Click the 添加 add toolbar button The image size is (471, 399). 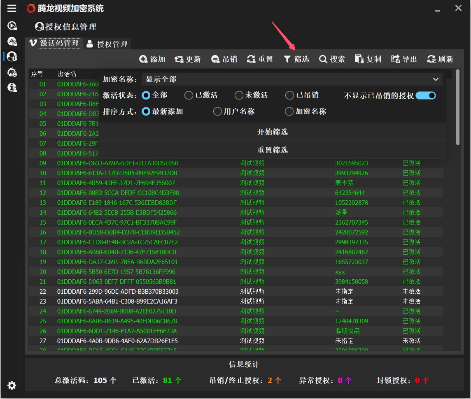coord(152,59)
